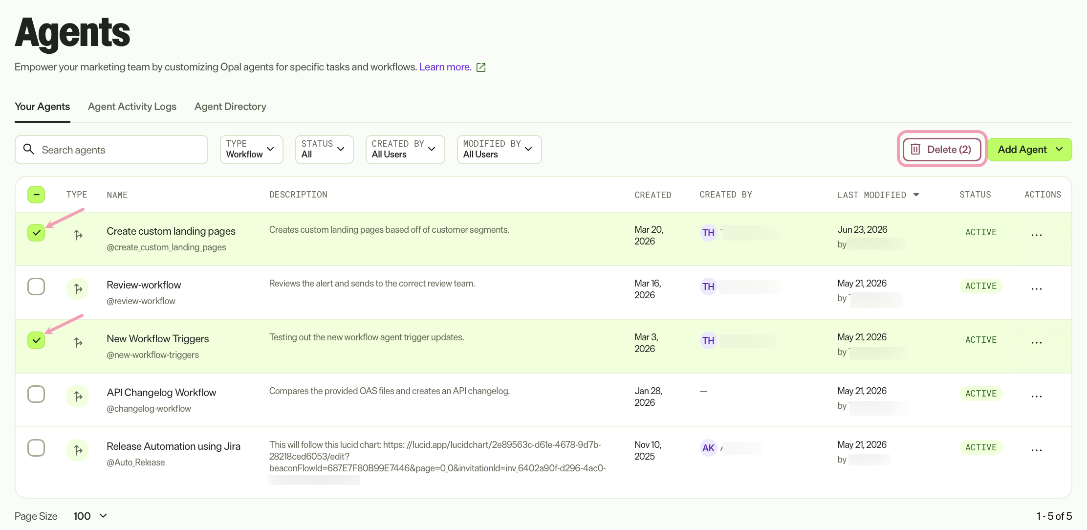Viewport: 1087px width, 530px height.
Task: Click Delete (2) button
Action: [x=942, y=150]
